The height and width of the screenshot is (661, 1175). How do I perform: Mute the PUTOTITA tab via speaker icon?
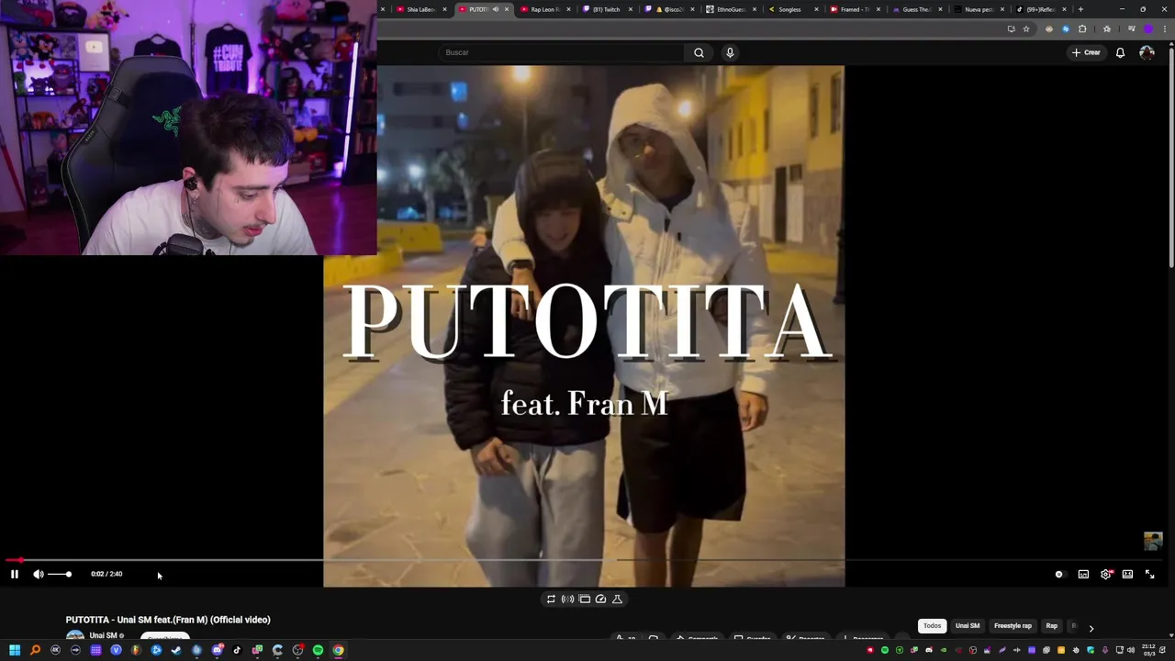tap(496, 9)
